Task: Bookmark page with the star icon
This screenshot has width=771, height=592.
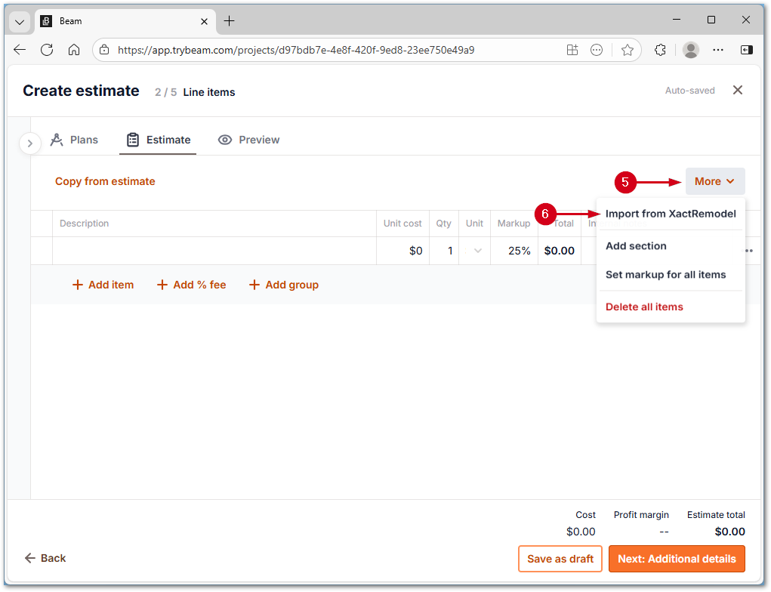Action: pos(627,50)
